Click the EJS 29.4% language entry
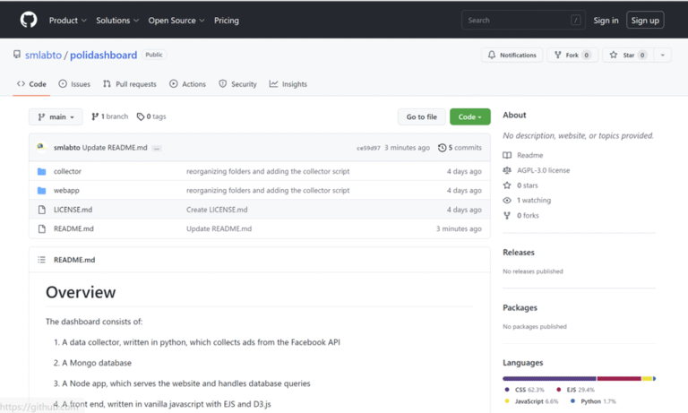 [576, 390]
